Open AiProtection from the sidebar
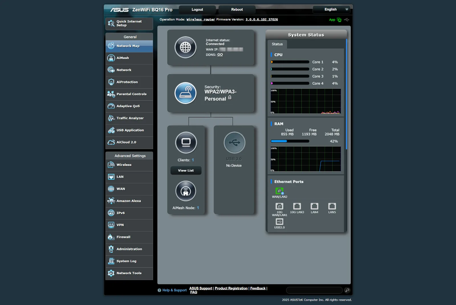This screenshot has width=456, height=305. pos(127,82)
